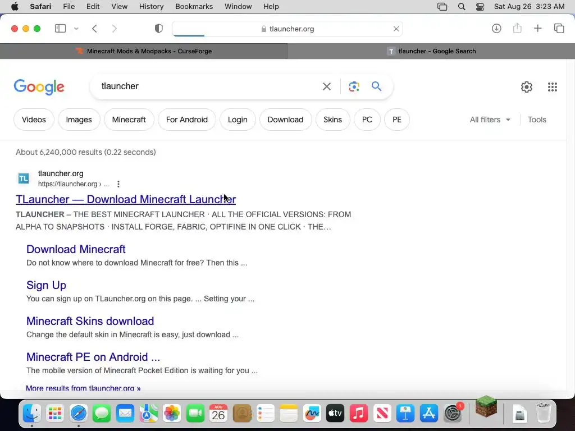Launch Minecraft grass block Dock icon
575x431 pixels.
click(486, 406)
